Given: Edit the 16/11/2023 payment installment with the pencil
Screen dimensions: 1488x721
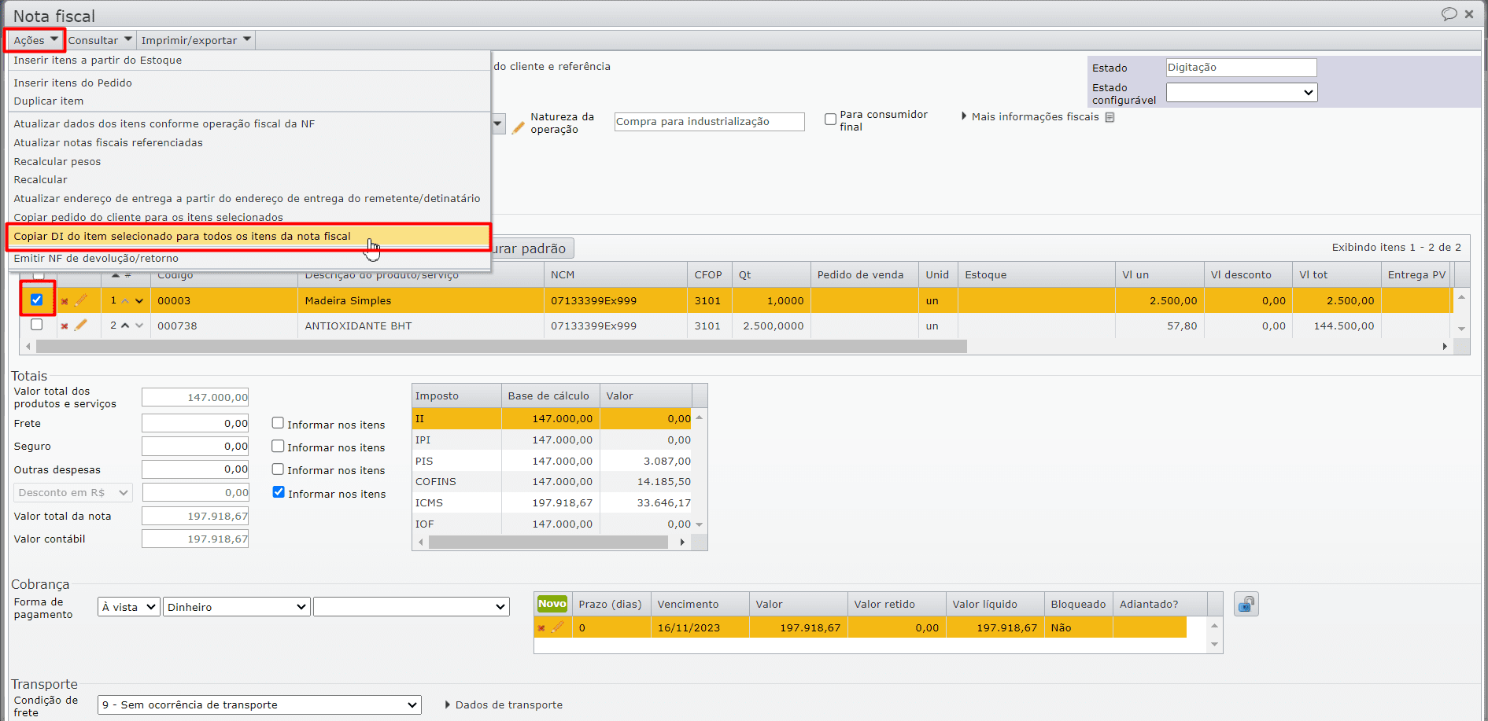Looking at the screenshot, I should [557, 627].
